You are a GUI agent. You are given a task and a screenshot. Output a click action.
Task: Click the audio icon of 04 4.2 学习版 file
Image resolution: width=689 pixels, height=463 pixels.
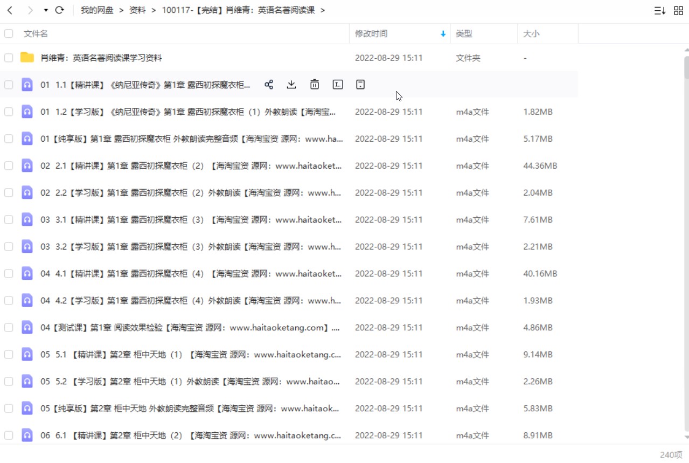(x=27, y=300)
